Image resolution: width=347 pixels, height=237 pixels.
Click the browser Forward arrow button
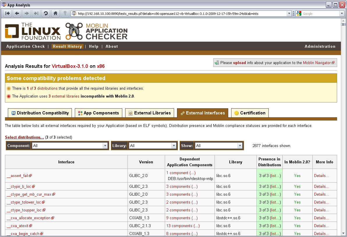click(26, 13)
